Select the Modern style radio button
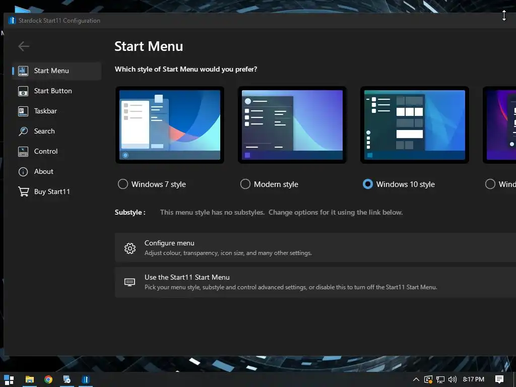The height and width of the screenshot is (387, 516). (x=245, y=184)
